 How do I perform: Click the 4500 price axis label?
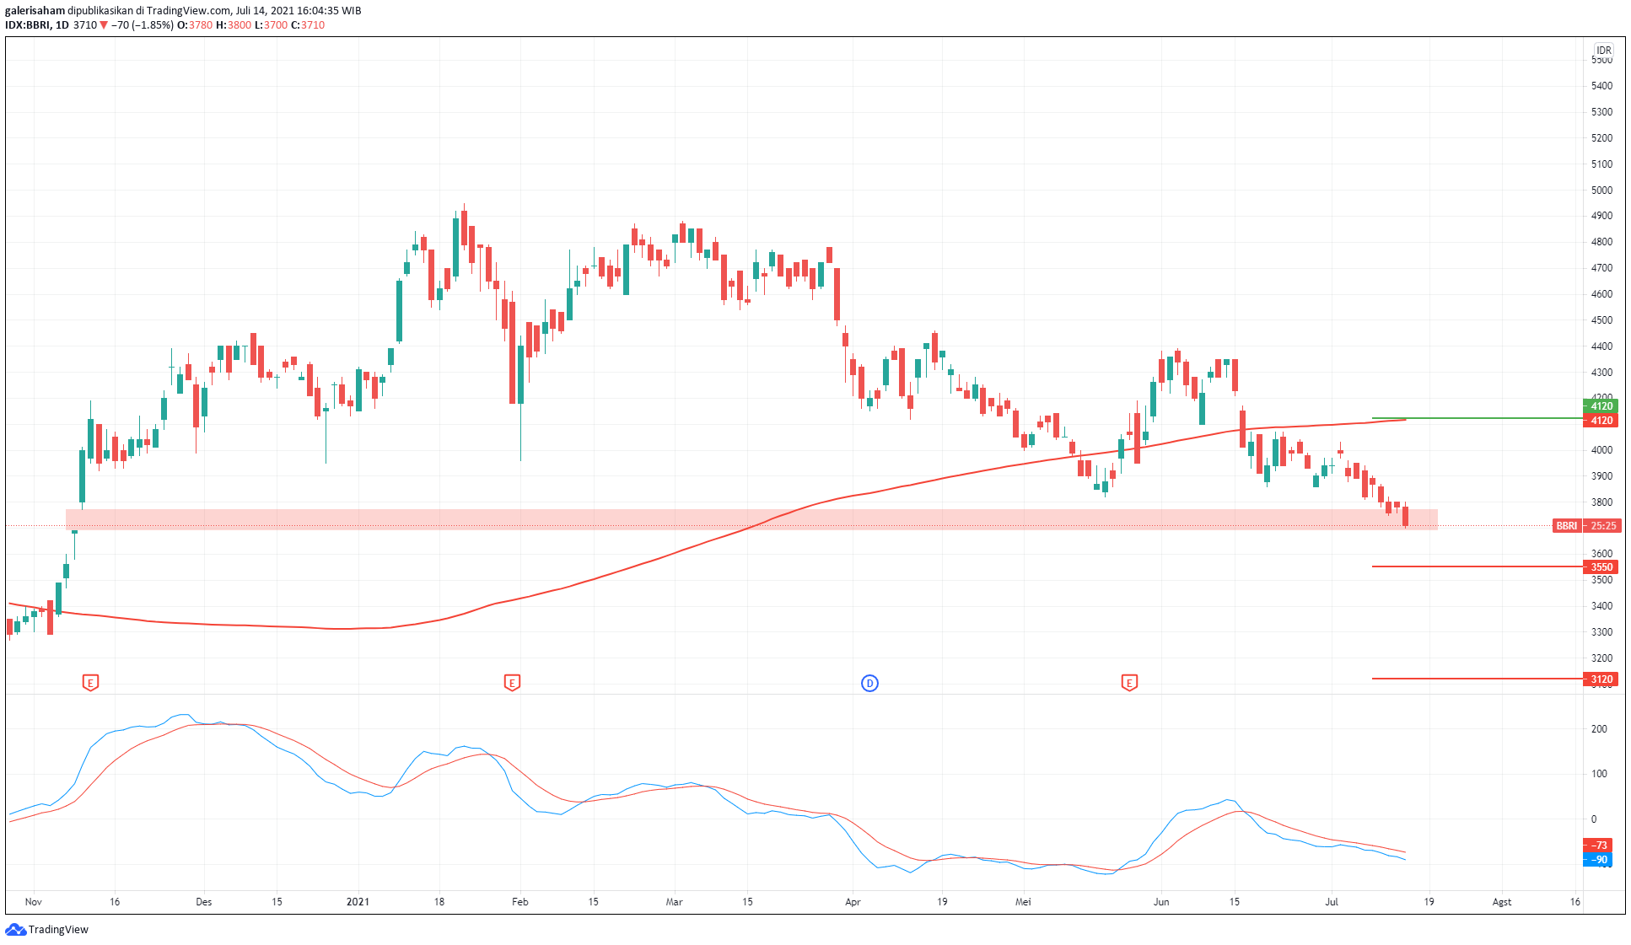point(1601,319)
